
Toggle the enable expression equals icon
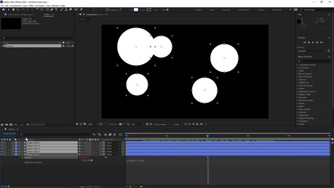pos(82,160)
